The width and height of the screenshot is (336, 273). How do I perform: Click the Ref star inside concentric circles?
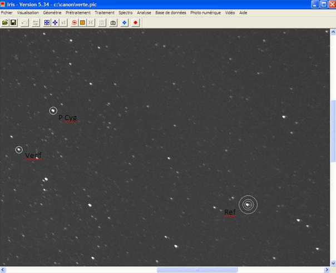[x=248, y=205]
